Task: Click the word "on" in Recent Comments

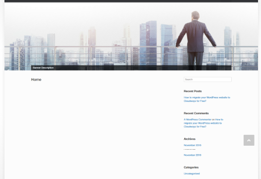Action: tap(213, 119)
